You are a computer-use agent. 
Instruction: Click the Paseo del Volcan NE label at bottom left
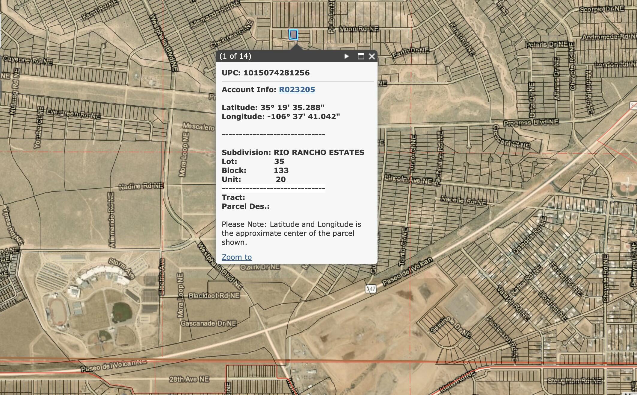point(114,366)
